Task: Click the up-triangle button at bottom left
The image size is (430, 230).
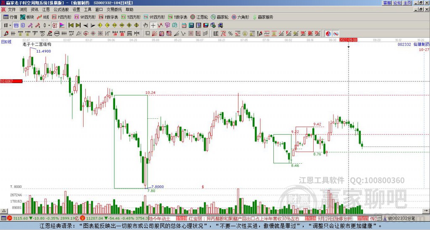Action: tap(3, 211)
